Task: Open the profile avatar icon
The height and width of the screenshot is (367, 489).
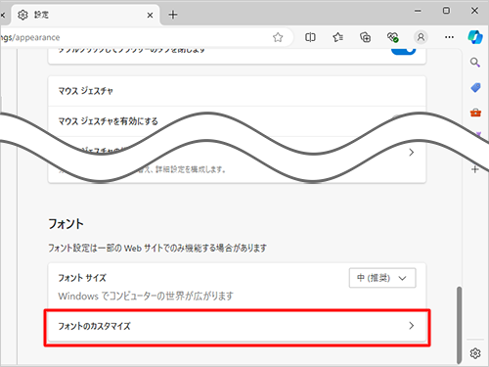Action: (421, 37)
